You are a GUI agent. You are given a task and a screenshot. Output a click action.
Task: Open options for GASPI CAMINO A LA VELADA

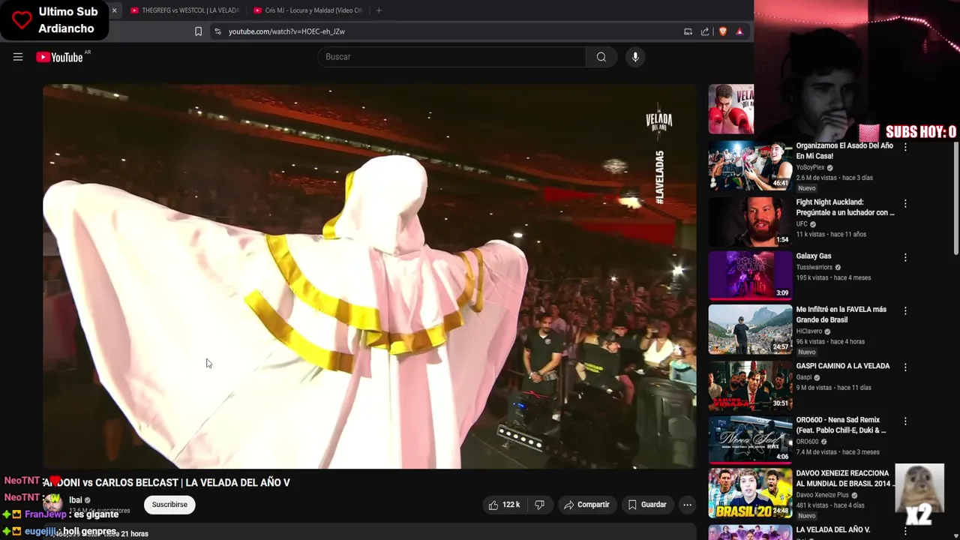[x=905, y=367]
